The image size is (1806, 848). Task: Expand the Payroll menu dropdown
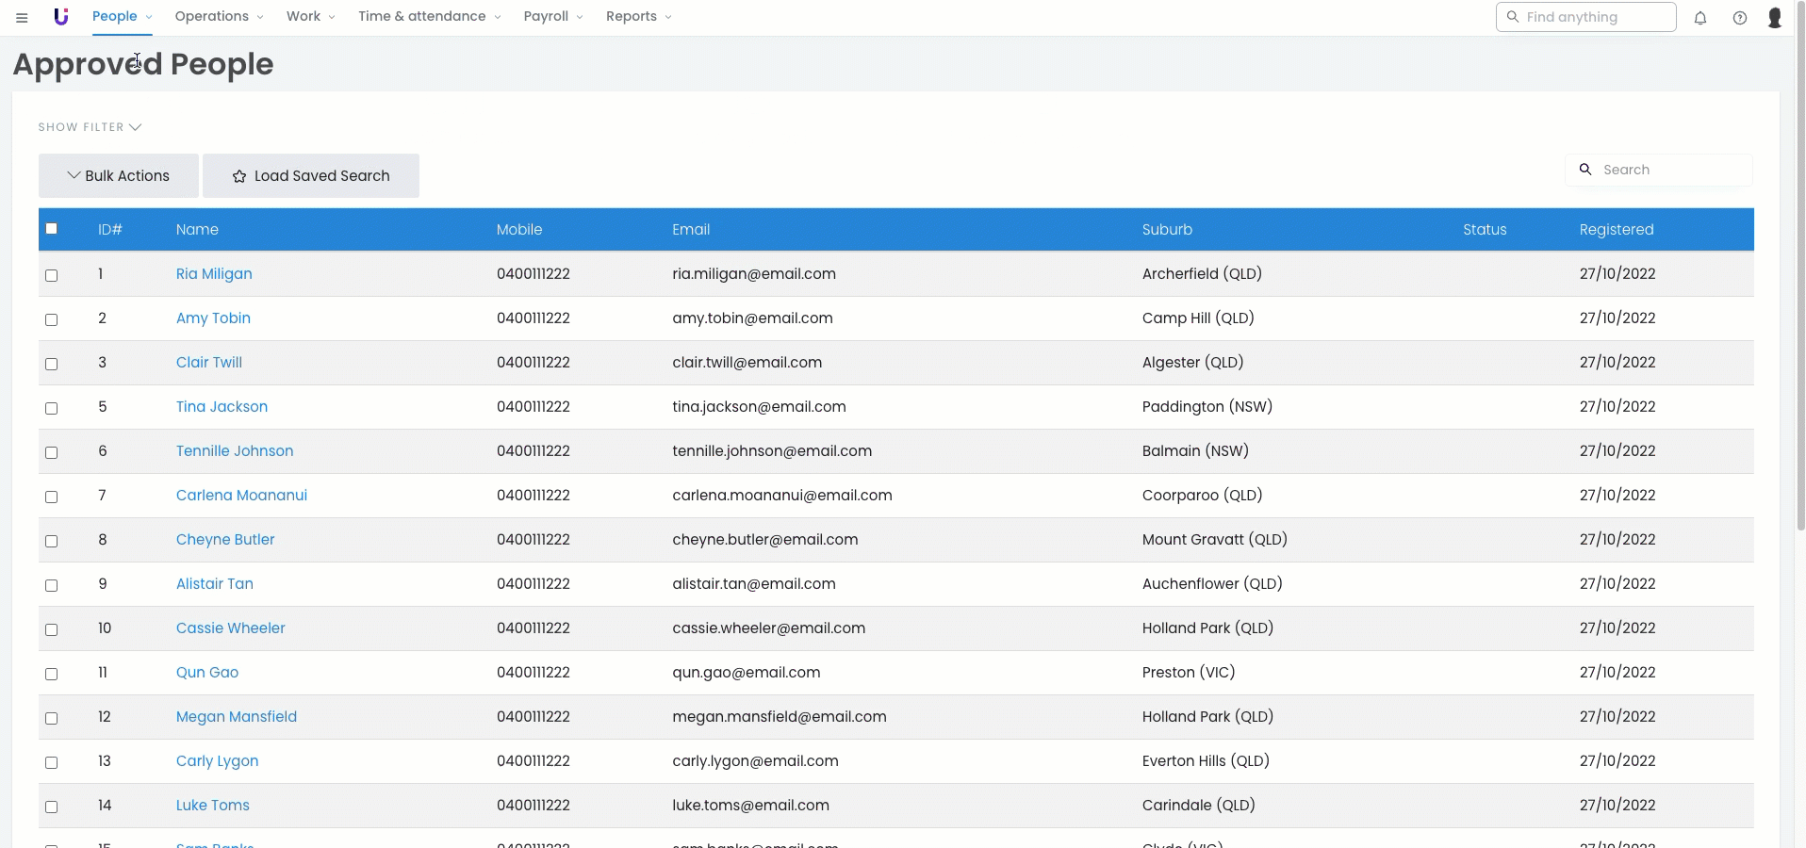[553, 17]
